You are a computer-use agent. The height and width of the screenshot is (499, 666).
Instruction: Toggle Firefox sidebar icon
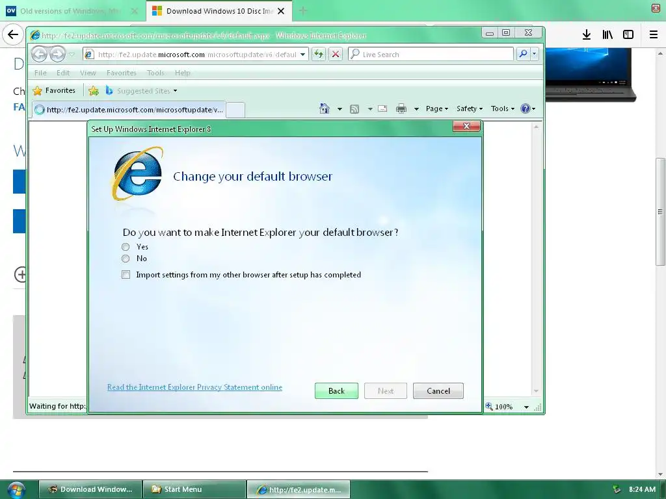pyautogui.click(x=628, y=35)
